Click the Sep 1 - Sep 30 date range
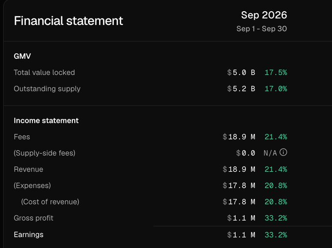332x248 pixels. click(262, 28)
